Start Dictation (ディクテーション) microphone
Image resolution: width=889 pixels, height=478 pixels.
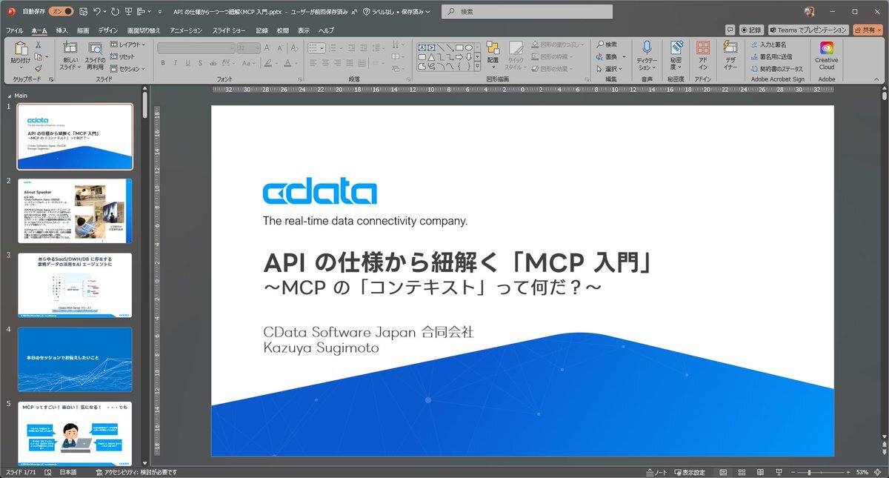(x=647, y=55)
